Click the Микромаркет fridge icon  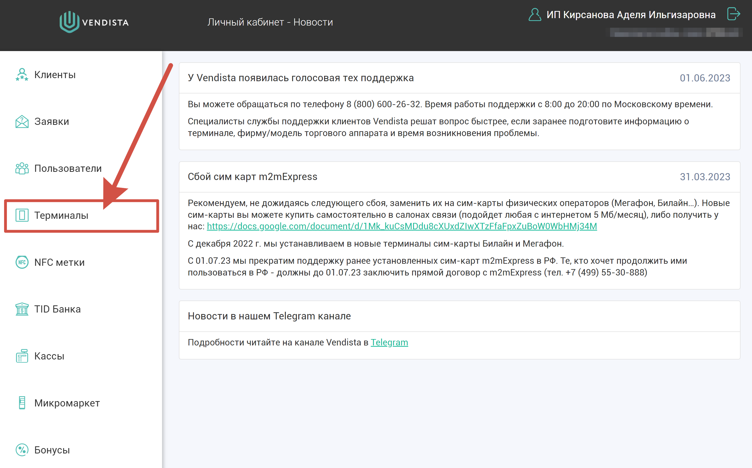22,403
